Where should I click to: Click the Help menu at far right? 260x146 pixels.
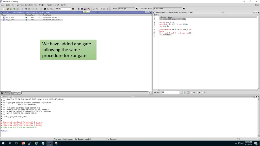[257, 5]
